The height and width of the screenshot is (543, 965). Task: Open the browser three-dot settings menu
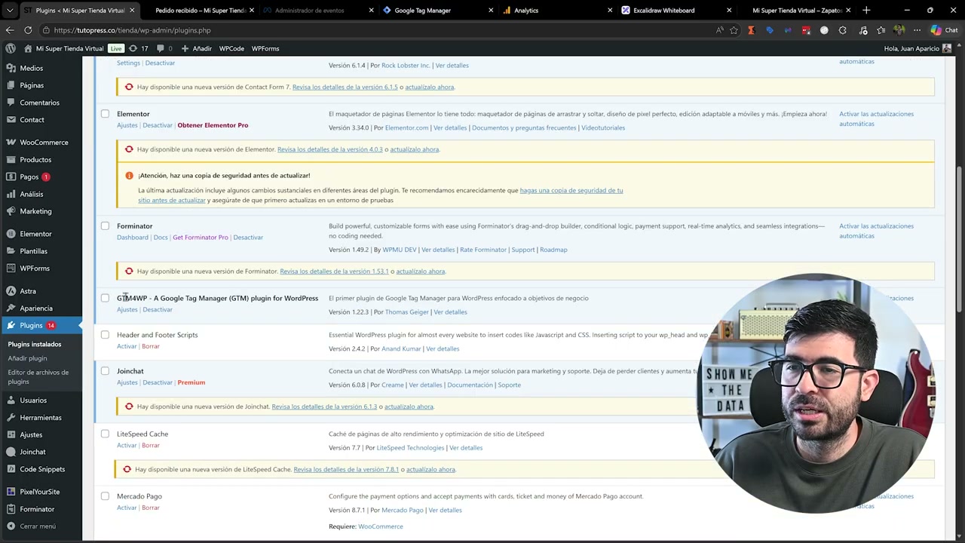[917, 30]
